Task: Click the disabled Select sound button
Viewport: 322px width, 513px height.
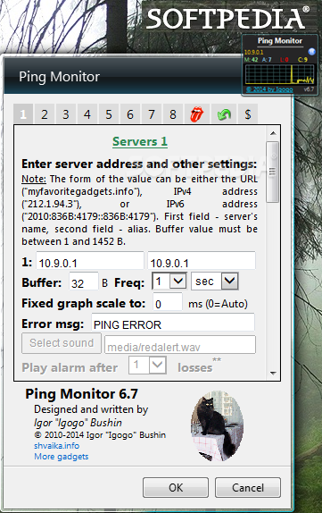Action: pos(62,343)
